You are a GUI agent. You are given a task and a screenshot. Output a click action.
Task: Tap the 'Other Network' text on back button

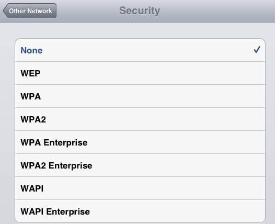(30, 11)
